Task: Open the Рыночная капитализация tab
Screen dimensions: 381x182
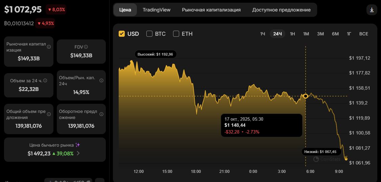Action: pos(211,10)
